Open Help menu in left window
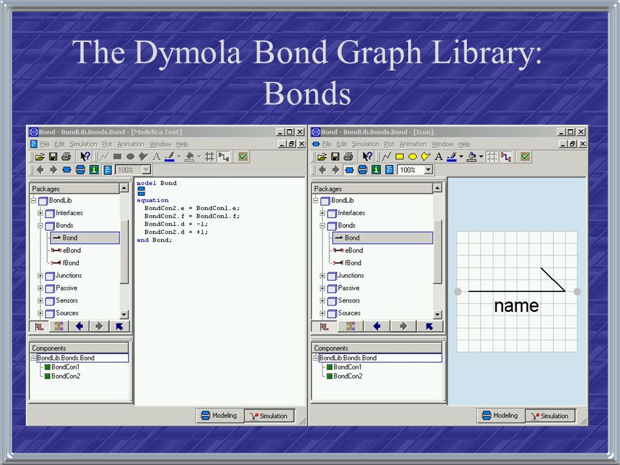The height and width of the screenshot is (465, 620). point(182,144)
